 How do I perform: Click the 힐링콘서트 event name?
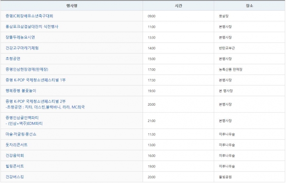15,166
